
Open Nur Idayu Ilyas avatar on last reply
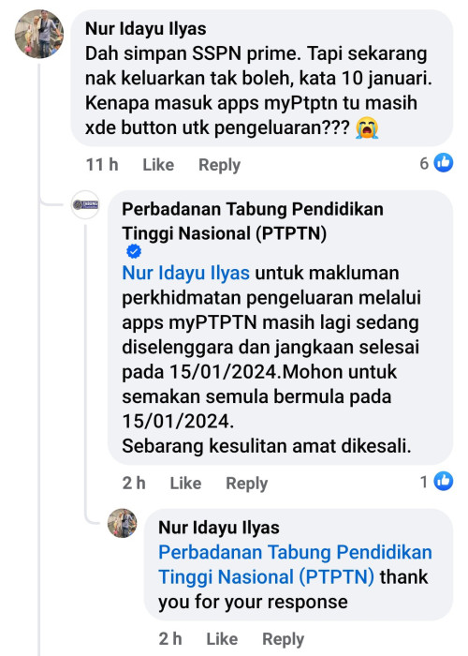coord(122,523)
